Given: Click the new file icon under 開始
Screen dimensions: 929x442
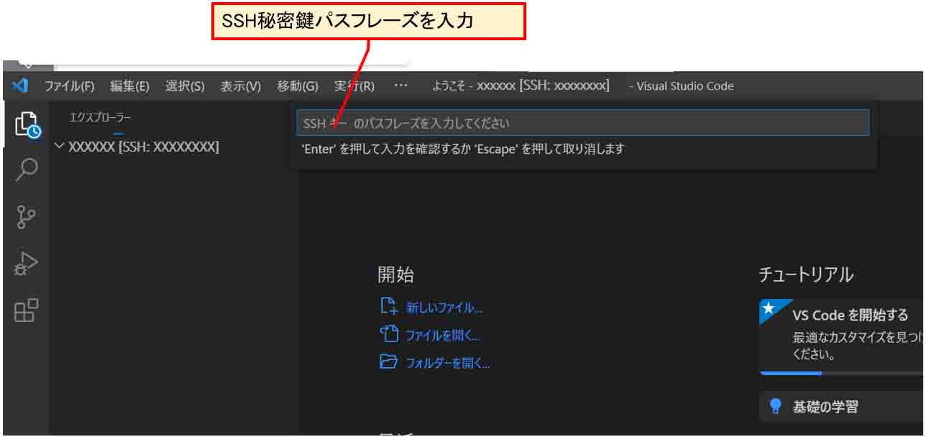Looking at the screenshot, I should point(388,307).
